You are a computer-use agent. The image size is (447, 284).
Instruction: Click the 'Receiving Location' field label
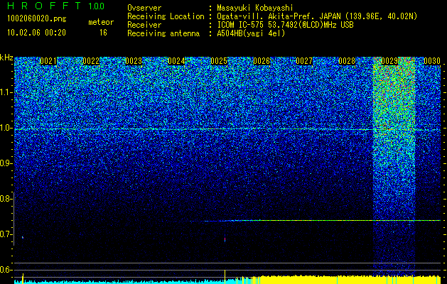point(166,16)
